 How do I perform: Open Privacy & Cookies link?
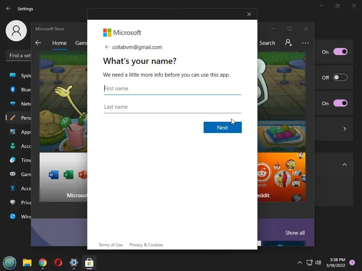(x=146, y=245)
